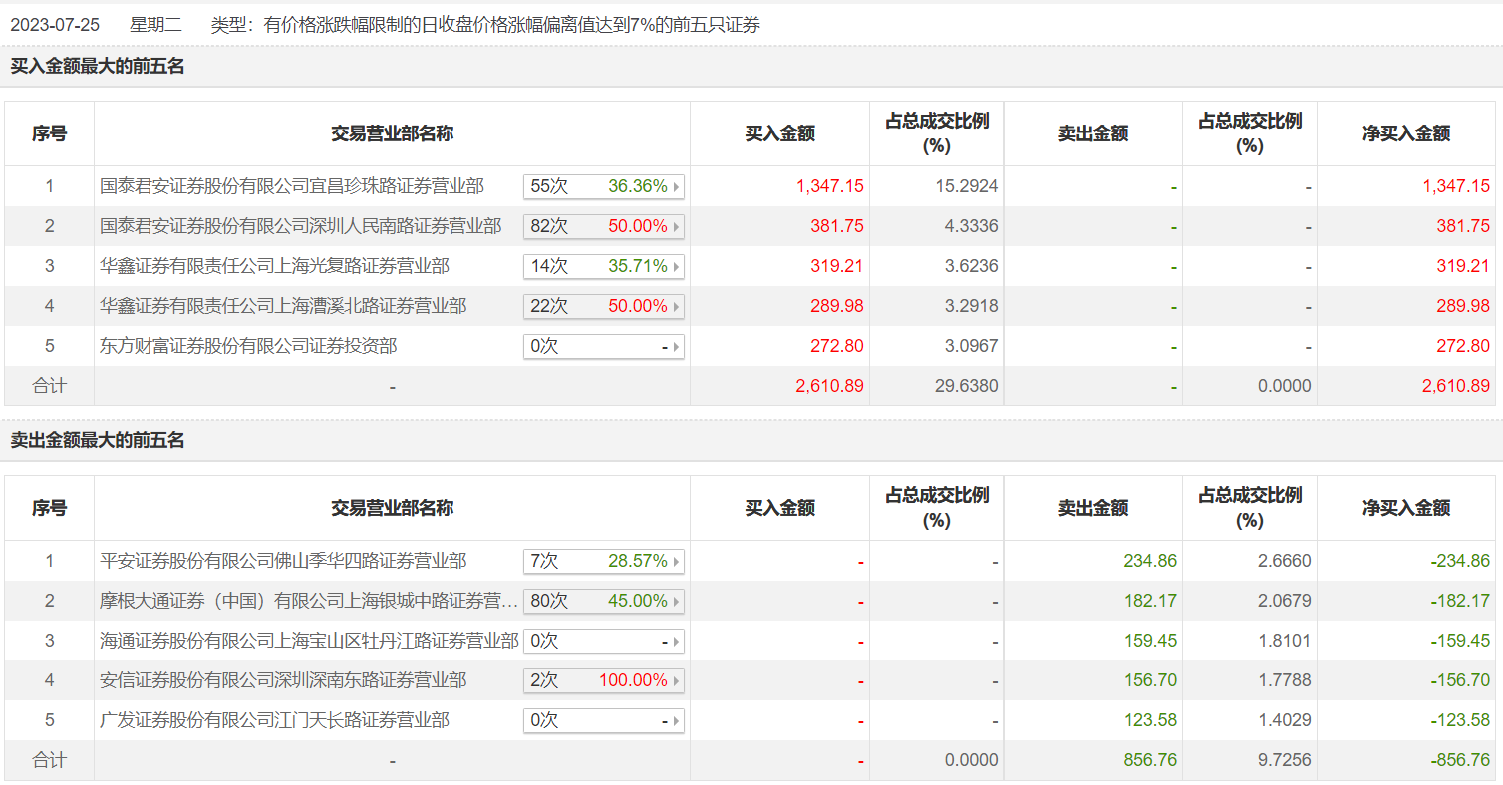This screenshot has width=1503, height=785.
Task: Expand the 2次 100.00% dropdown for 安信证券
Action: pyautogui.click(x=604, y=680)
